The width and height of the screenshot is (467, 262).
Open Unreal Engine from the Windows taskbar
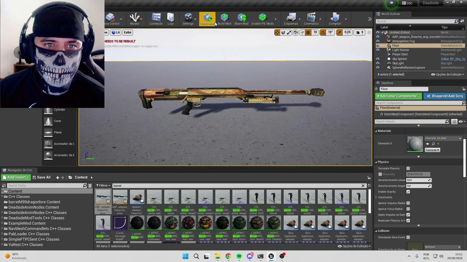271,256
